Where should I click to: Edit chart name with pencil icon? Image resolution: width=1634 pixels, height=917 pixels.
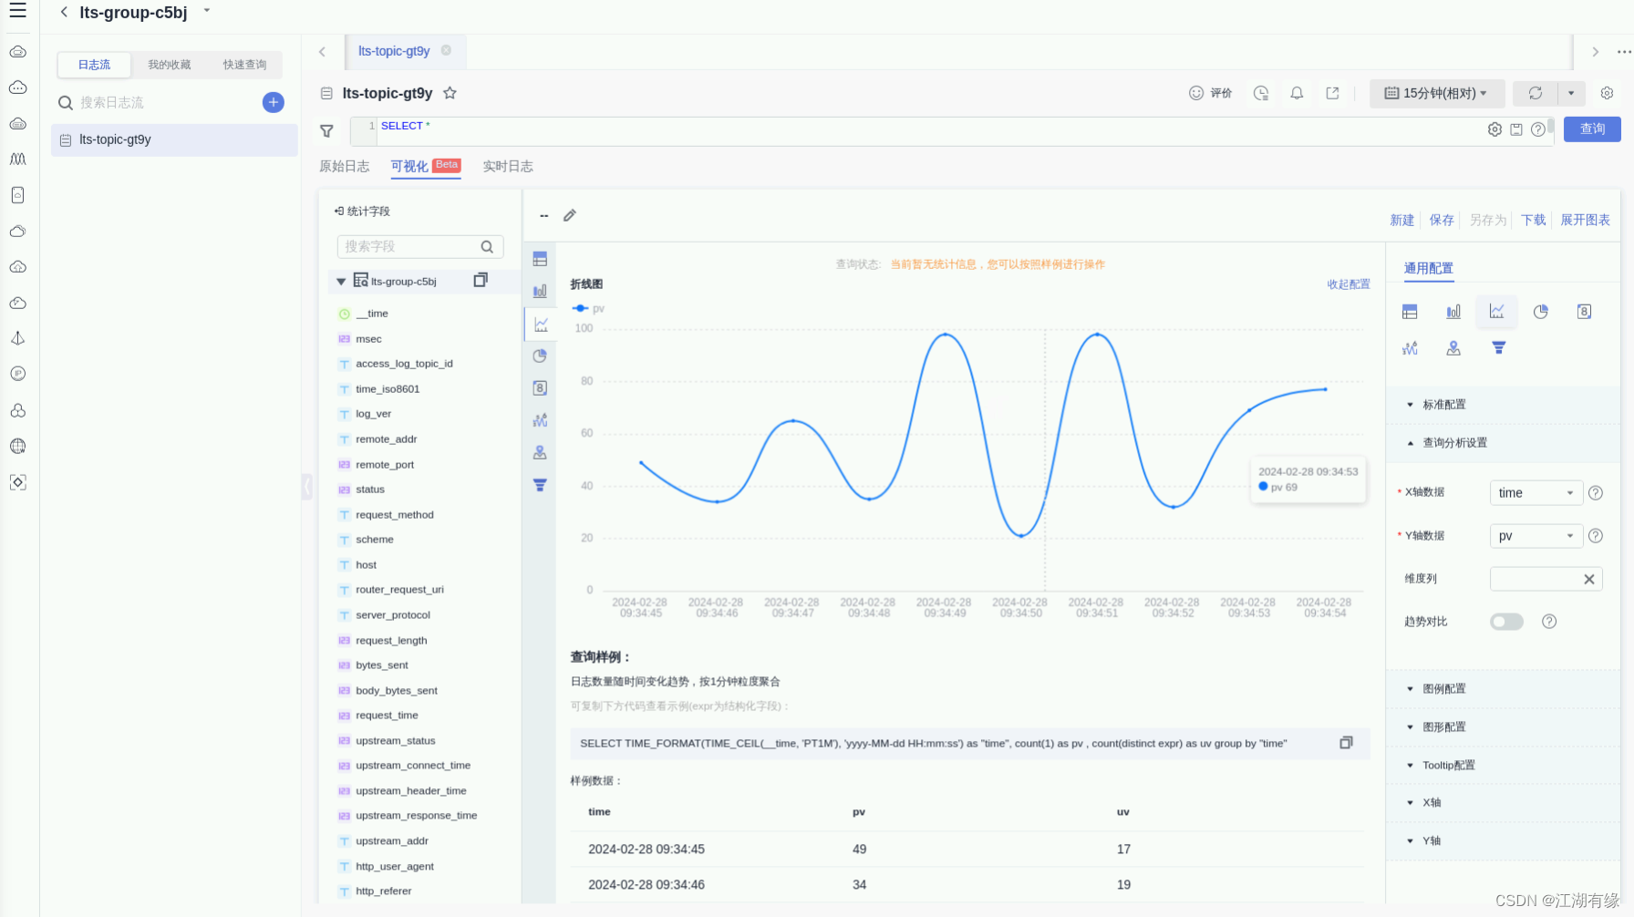click(x=570, y=216)
